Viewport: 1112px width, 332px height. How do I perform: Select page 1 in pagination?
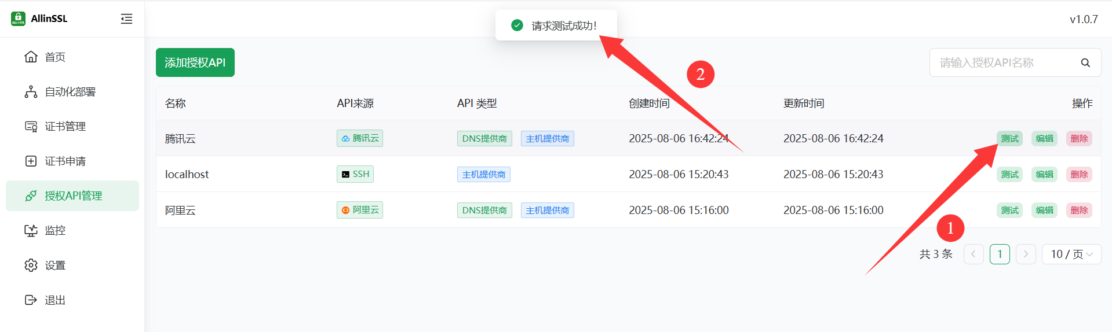click(1000, 254)
